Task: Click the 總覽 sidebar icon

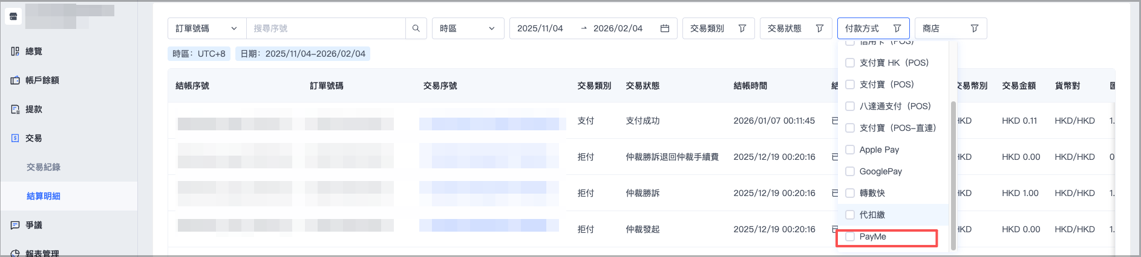Action: coord(15,51)
